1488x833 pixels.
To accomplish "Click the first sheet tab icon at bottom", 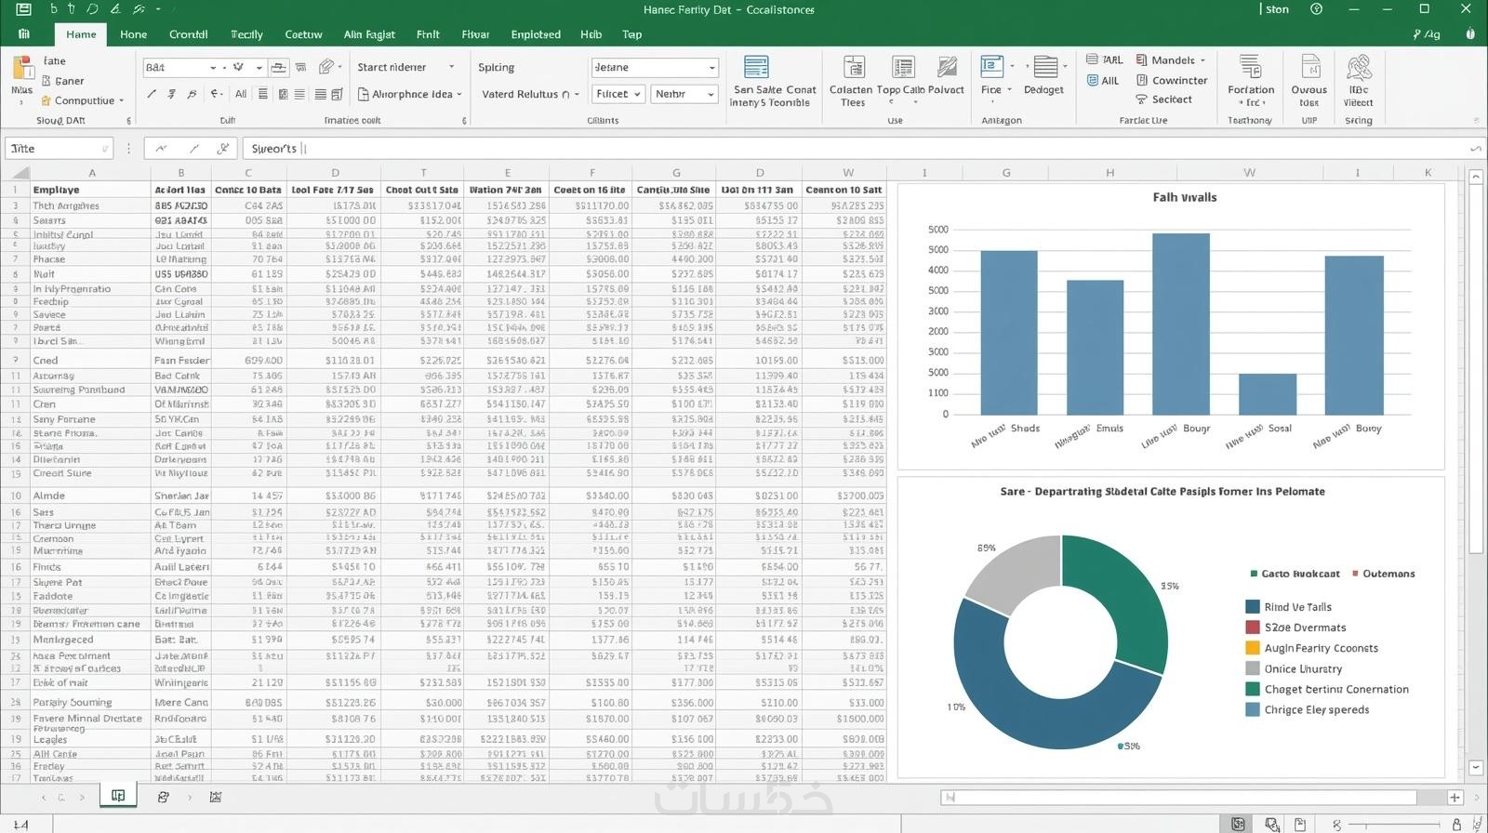I will point(118,796).
